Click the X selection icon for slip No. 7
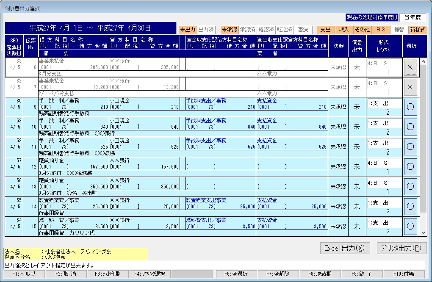The width and height of the screenshot is (432, 282). (x=410, y=87)
